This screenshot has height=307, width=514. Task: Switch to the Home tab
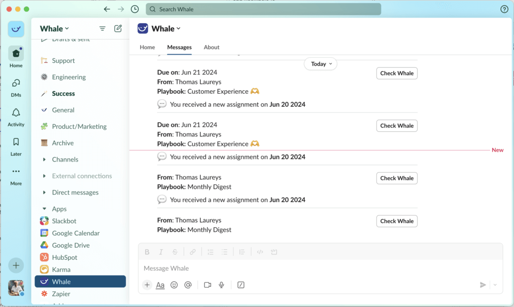point(147,47)
